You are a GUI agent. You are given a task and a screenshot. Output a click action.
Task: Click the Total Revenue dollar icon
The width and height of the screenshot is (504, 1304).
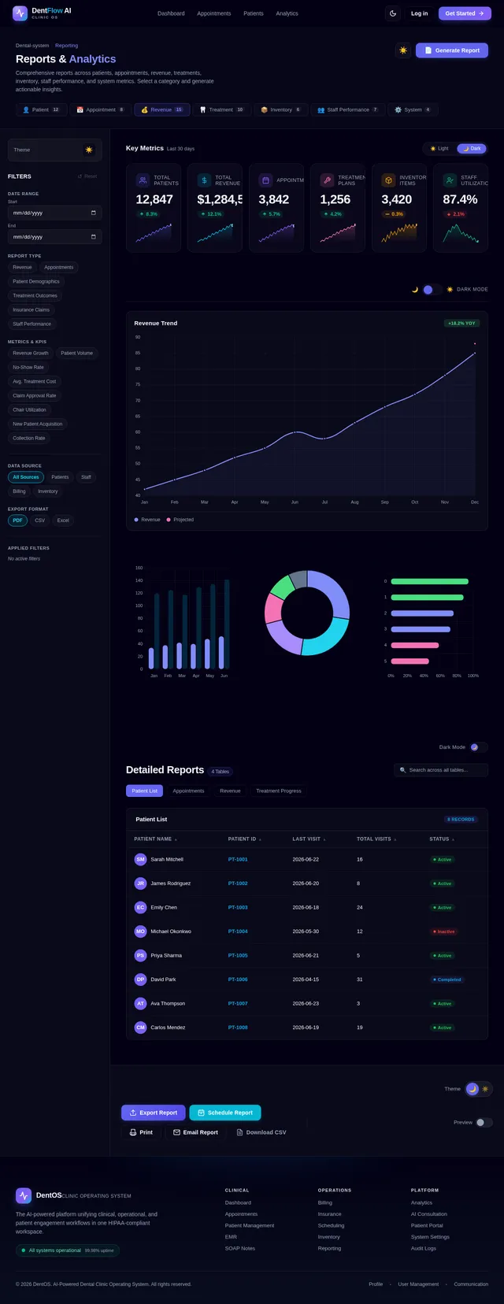click(x=204, y=180)
